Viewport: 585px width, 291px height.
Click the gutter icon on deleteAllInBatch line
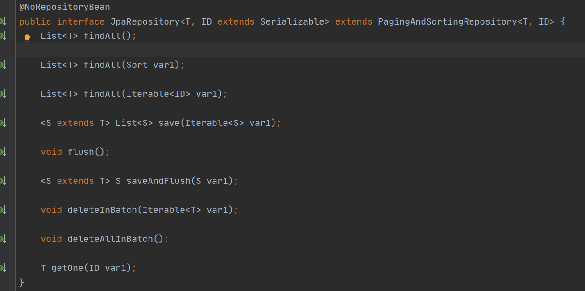[3, 239]
